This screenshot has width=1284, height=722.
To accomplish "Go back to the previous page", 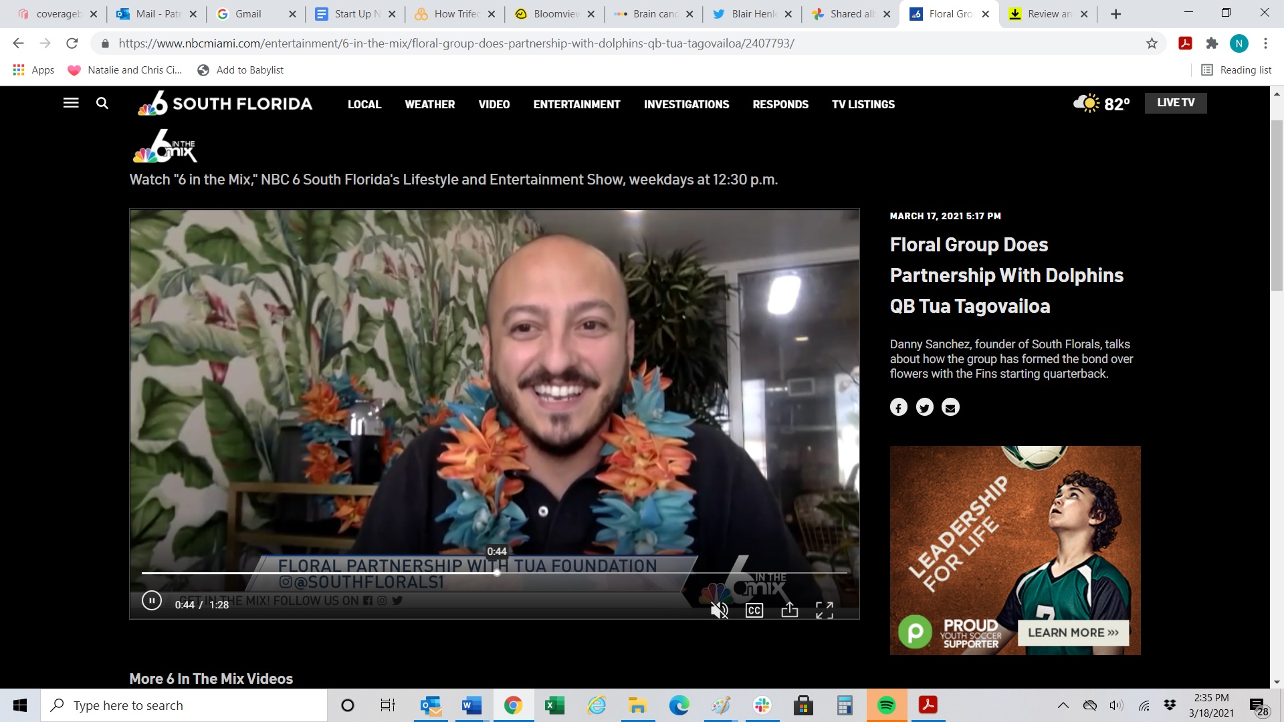I will click(x=18, y=43).
